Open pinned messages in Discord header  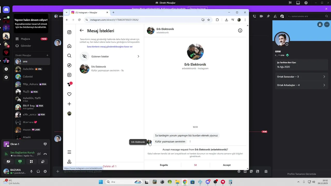[x=268, y=16]
